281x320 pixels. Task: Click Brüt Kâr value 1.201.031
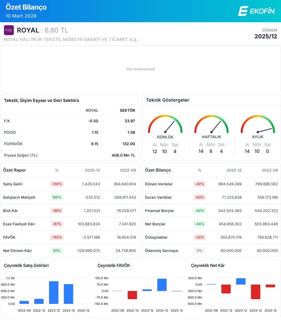coord(92,211)
